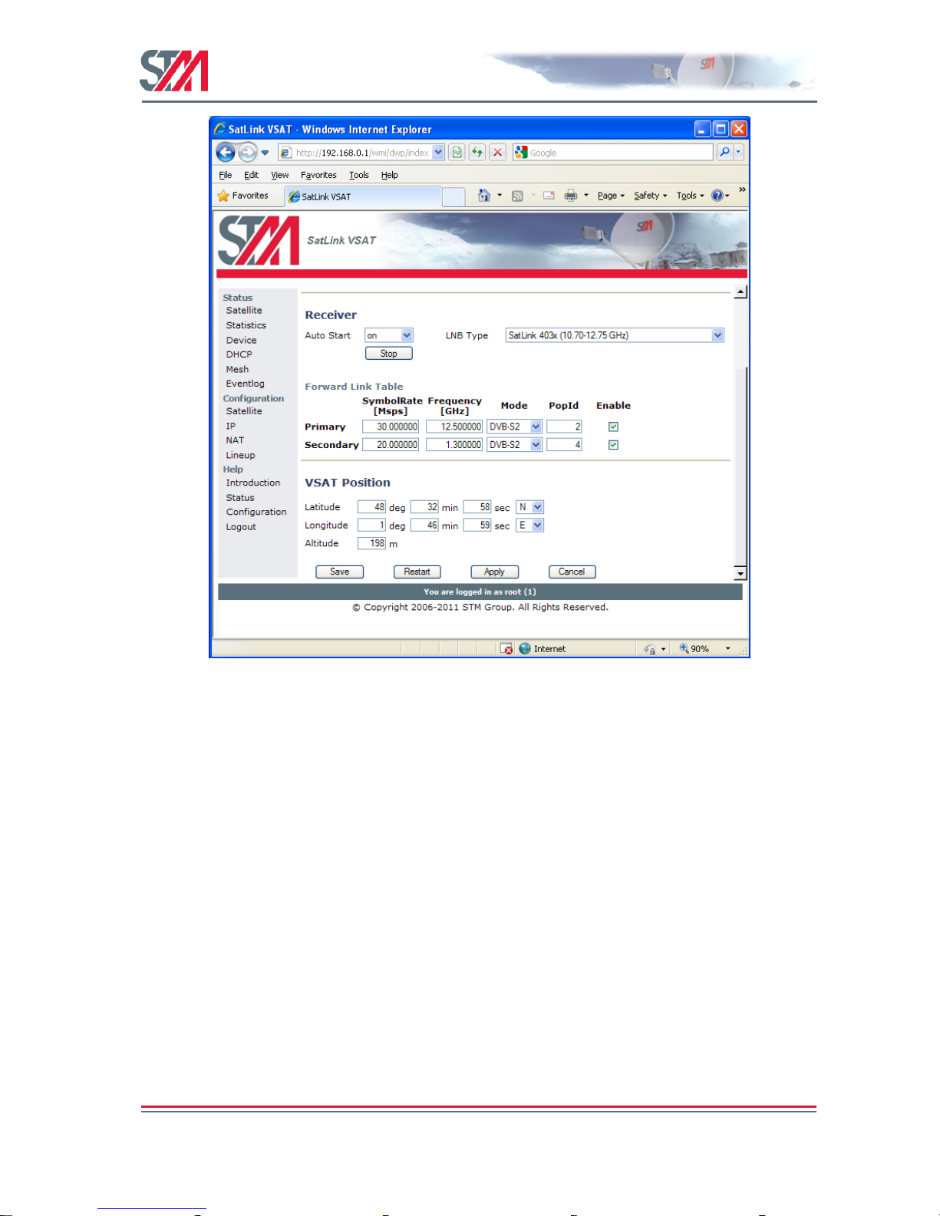Go back with the browser Back arrow

coord(226,152)
